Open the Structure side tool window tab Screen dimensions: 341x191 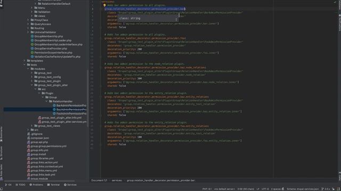[x=1, y=153]
